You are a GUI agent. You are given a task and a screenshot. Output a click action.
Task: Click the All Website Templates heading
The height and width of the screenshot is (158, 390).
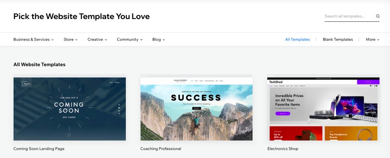[39, 65]
